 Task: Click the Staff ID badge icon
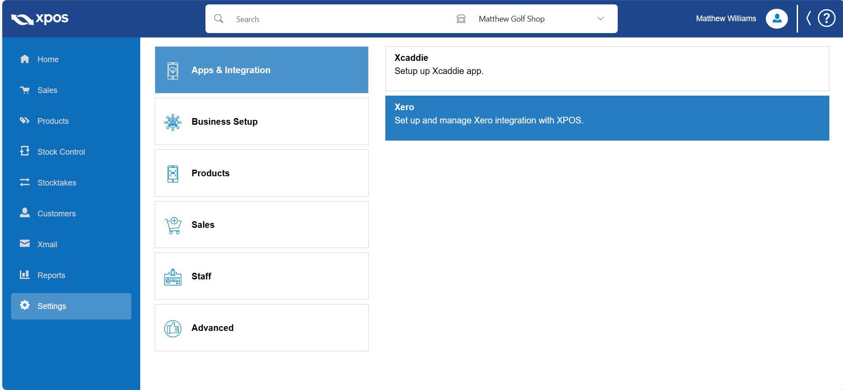point(173,277)
